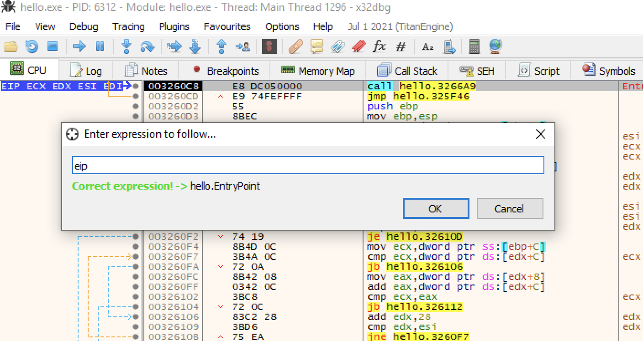Open the Debug menu
Viewport: 643px width, 341px height.
point(84,26)
